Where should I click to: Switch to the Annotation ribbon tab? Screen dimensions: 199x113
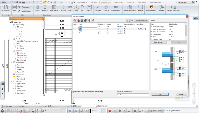coord(142,2)
